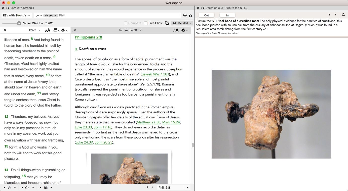Open the Verses search-mode dropdown

(x=50, y=16)
